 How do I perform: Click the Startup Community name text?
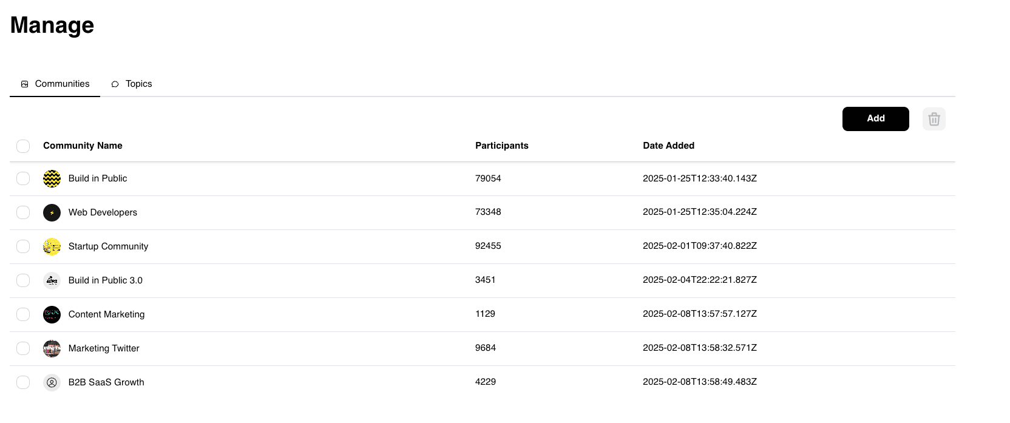click(108, 246)
